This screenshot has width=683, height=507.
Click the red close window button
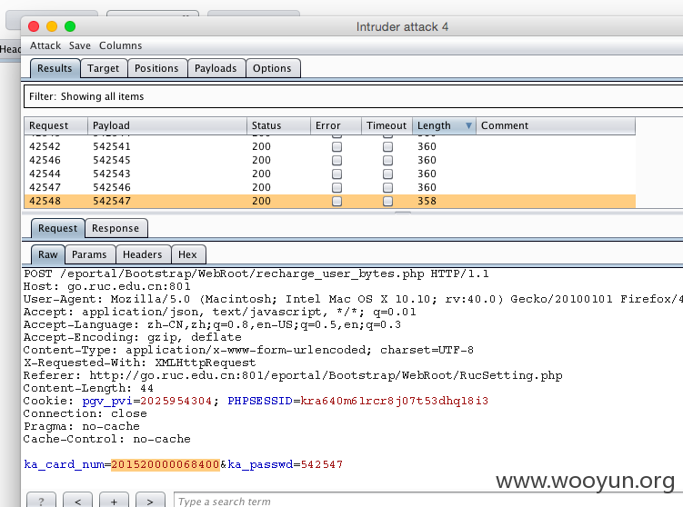(34, 26)
